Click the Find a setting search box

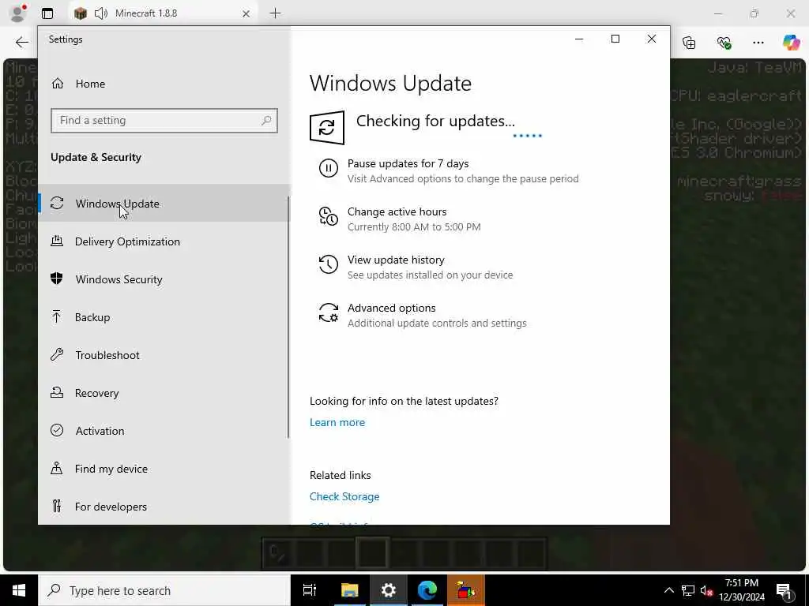pos(164,121)
